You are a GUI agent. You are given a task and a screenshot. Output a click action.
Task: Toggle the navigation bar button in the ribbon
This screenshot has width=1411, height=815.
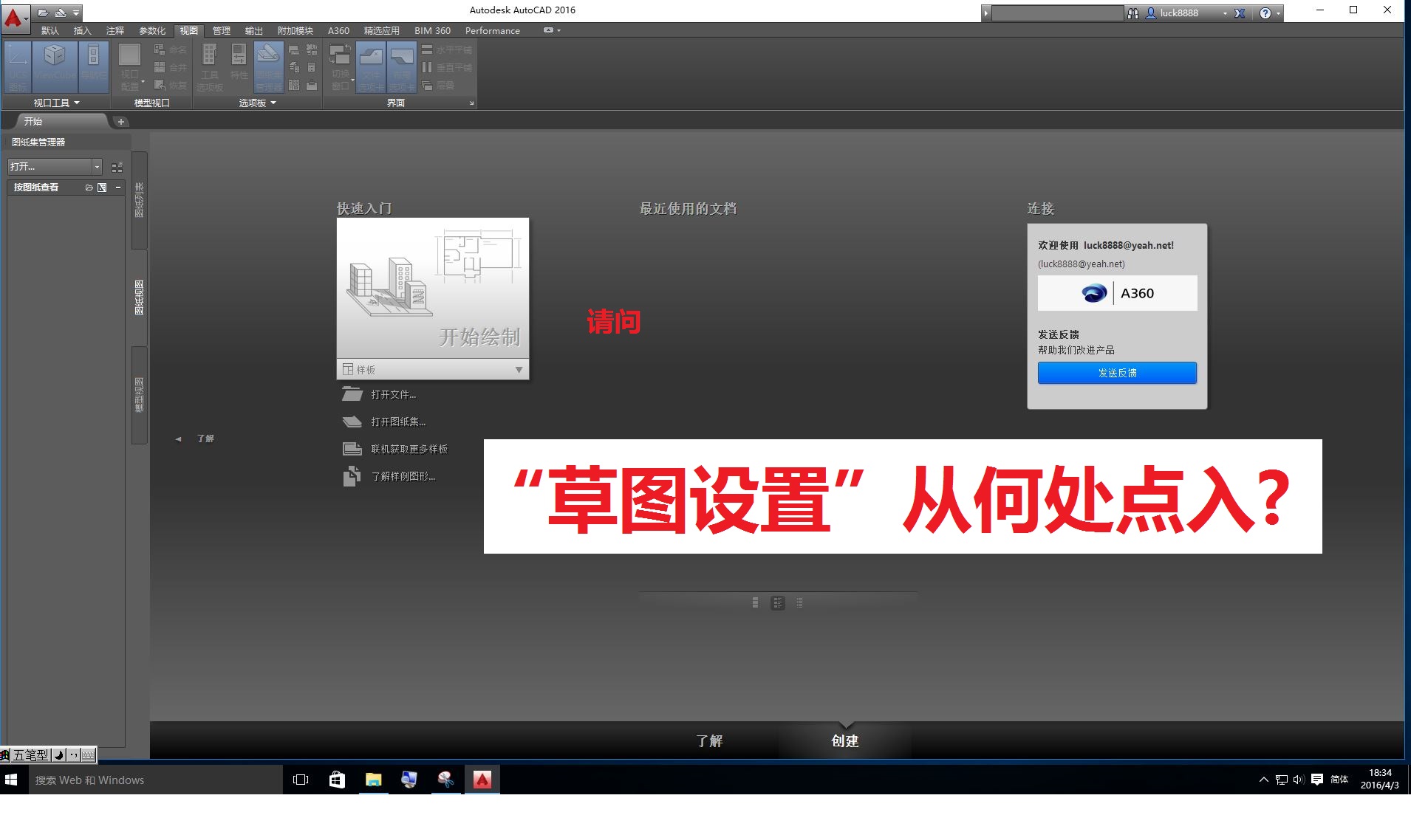point(93,66)
